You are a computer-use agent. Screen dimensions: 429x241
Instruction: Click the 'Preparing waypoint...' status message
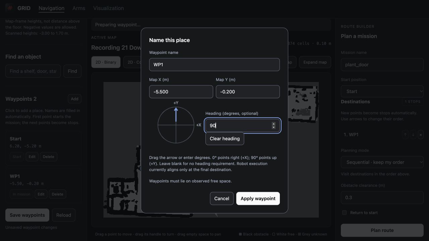coord(118,25)
